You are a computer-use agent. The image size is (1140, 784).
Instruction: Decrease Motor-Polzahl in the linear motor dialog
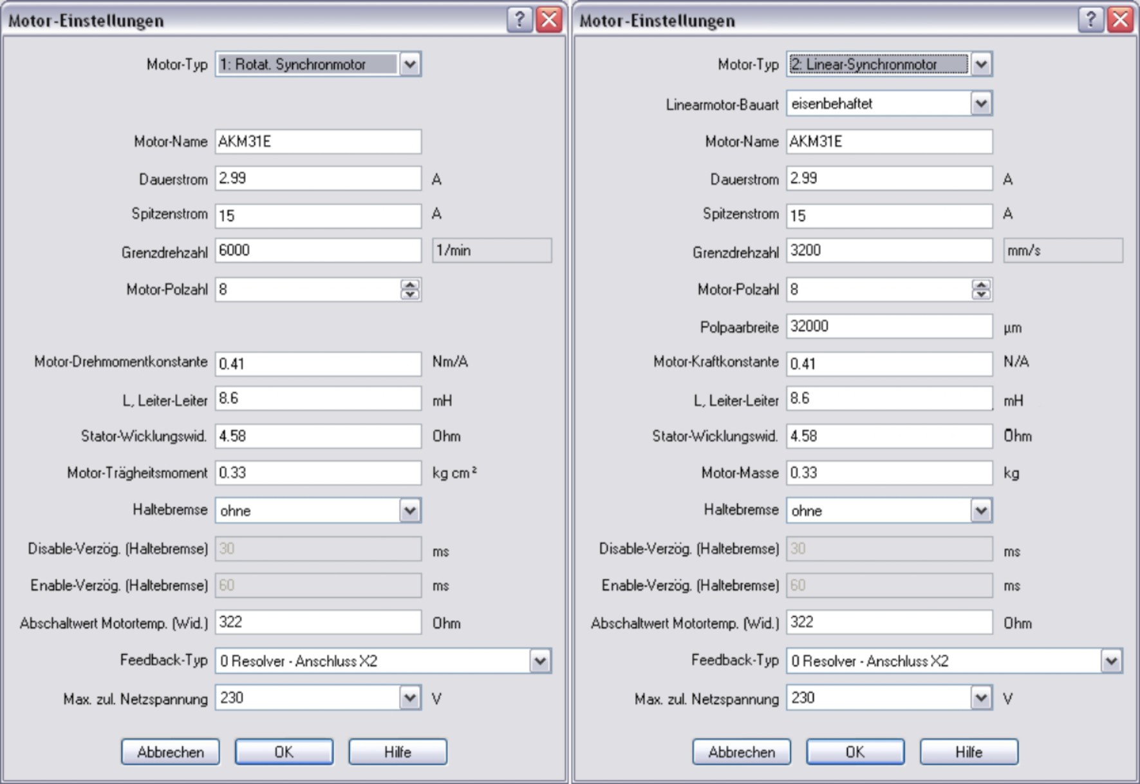tap(981, 294)
